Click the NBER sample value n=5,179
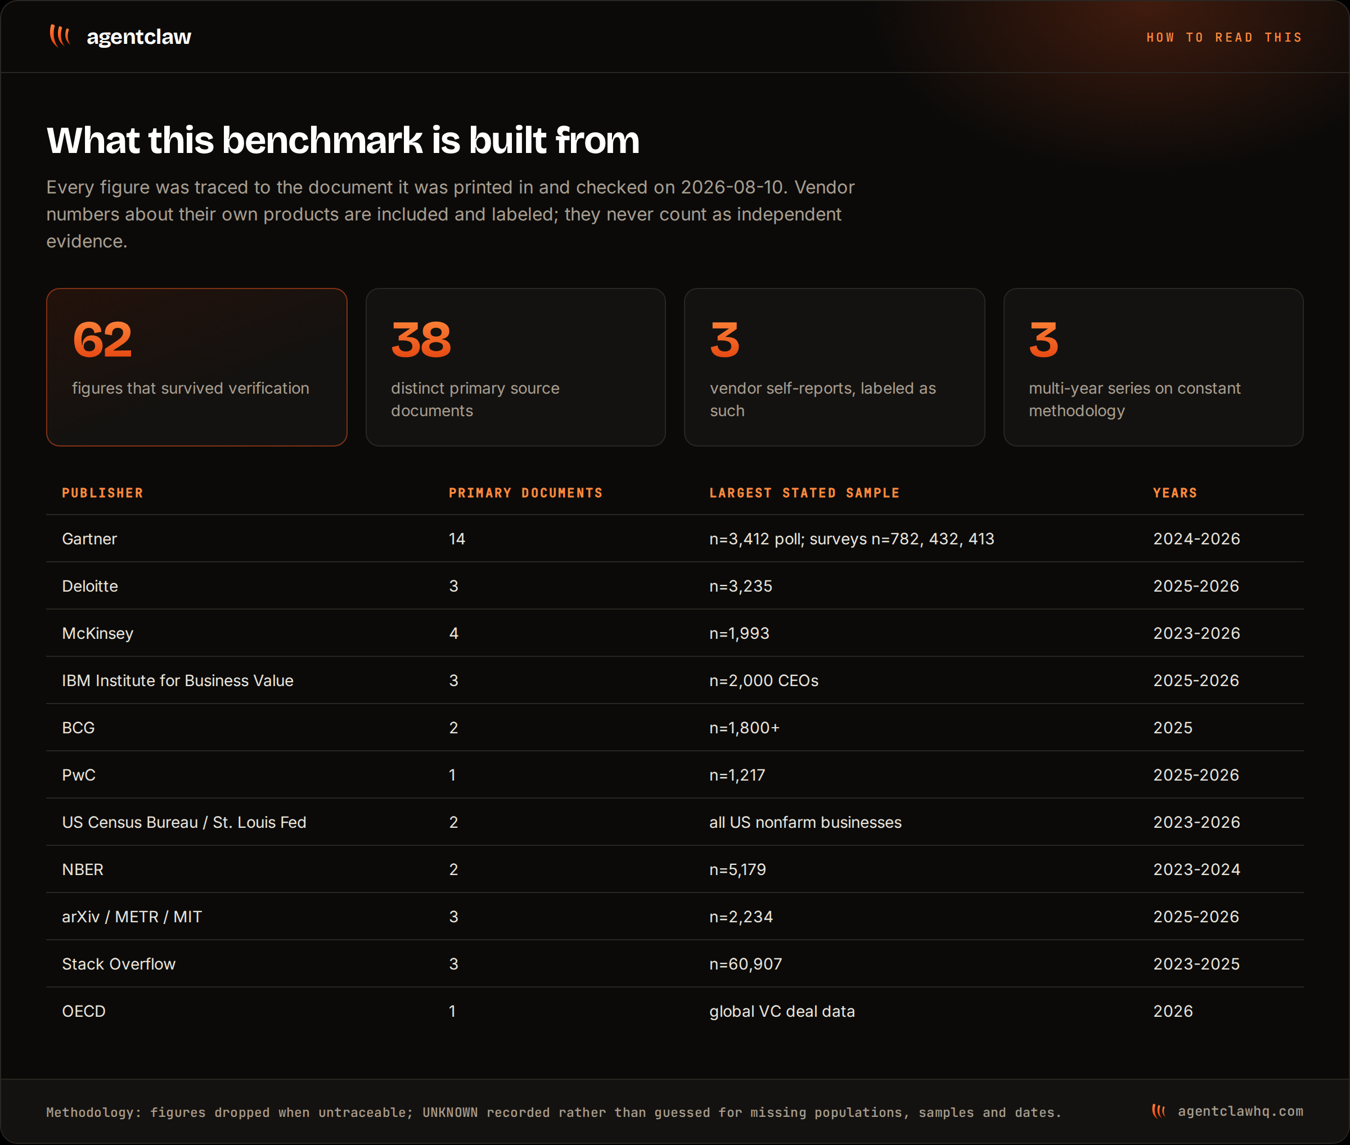This screenshot has height=1145, width=1350. coord(737,870)
